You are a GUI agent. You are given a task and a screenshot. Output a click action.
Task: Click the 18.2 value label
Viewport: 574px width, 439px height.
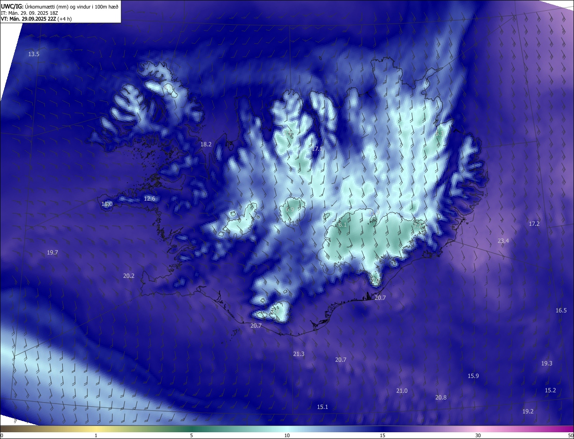[206, 145]
